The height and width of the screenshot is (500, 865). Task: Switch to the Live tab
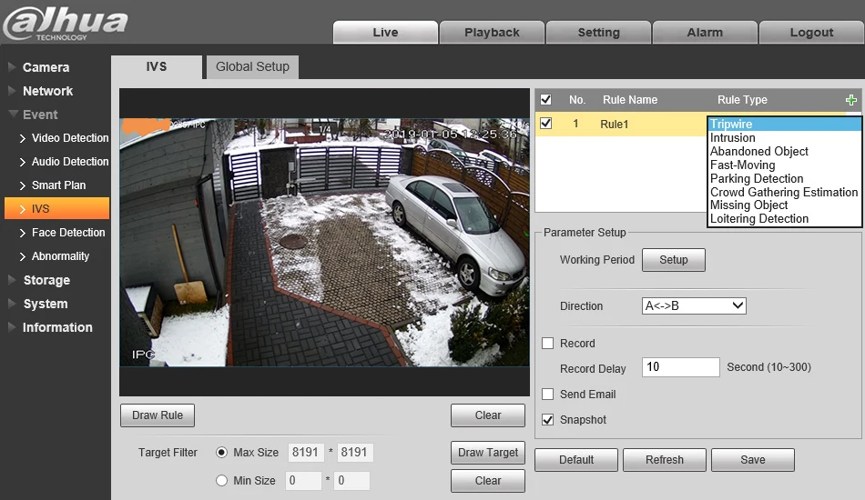385,33
